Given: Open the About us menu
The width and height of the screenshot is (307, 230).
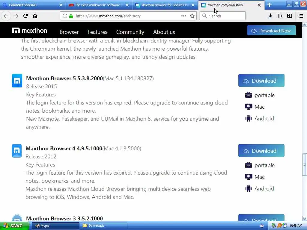Looking at the screenshot, I should (164, 32).
